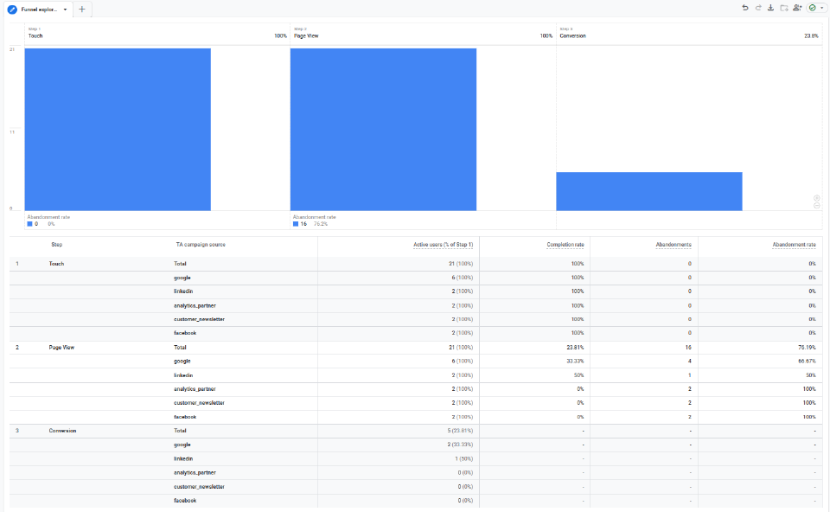Click the Page View total abandonment rate 76.19%
Viewport: 830px width, 512px height.
click(x=807, y=348)
